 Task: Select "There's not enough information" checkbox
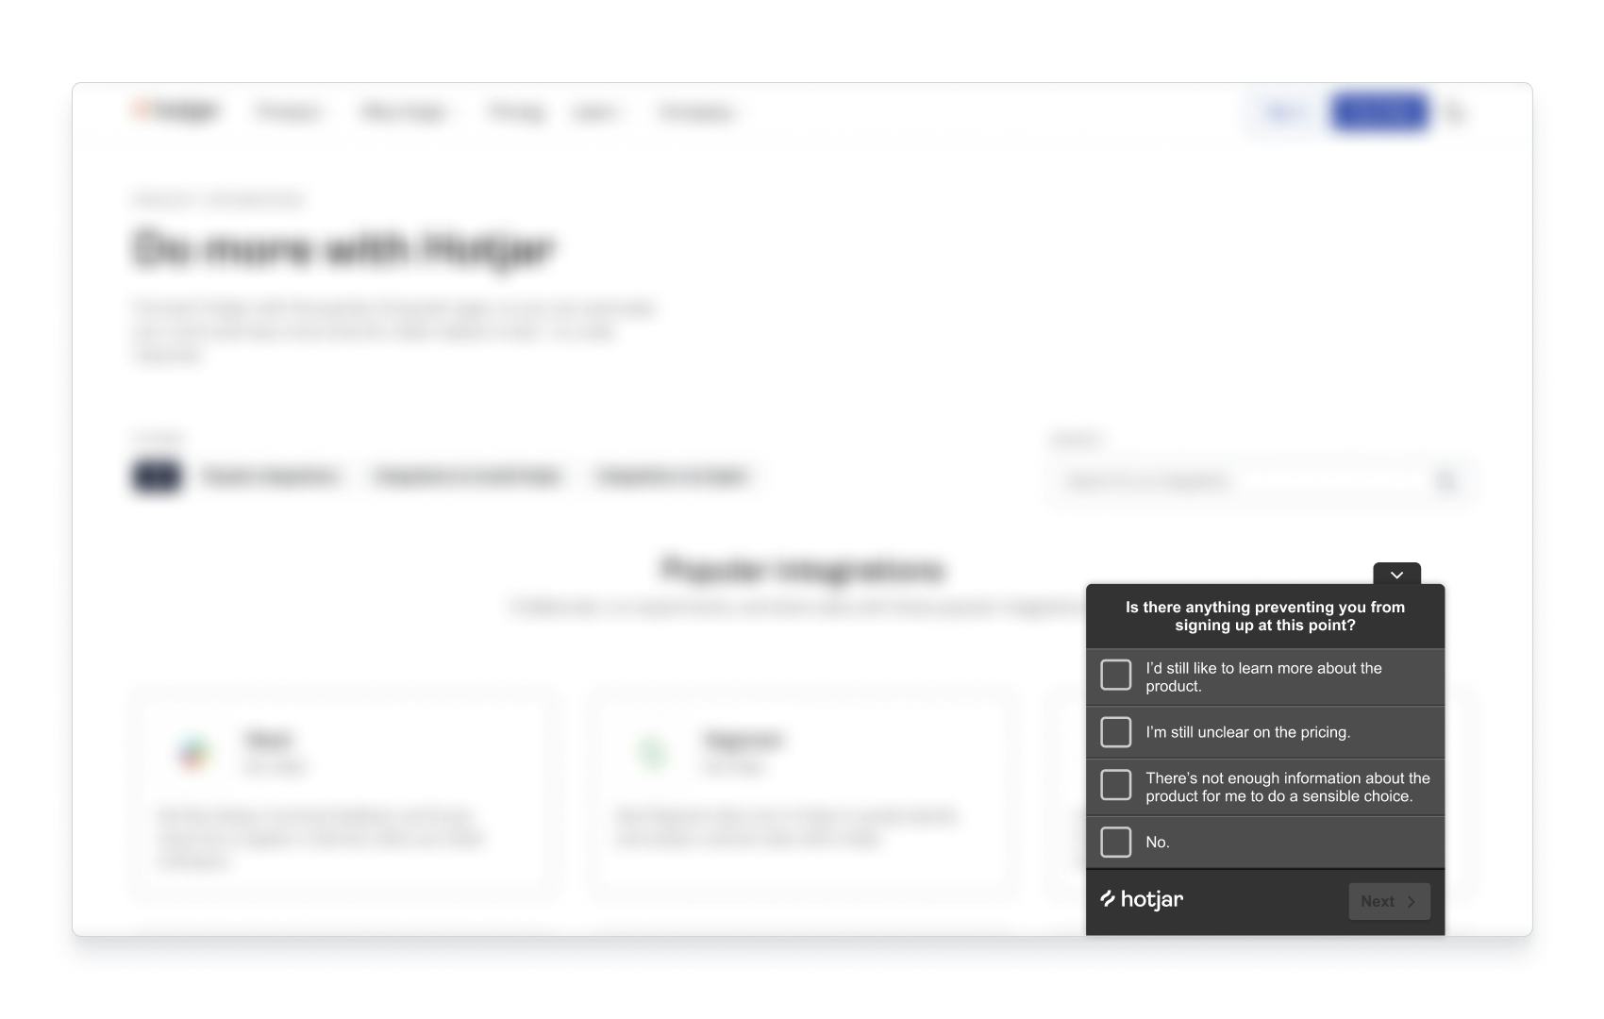click(1115, 785)
